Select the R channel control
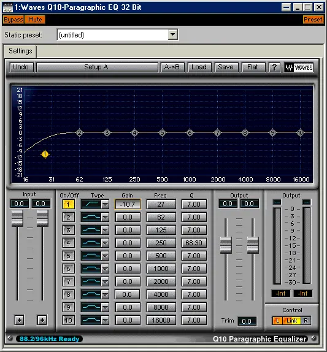Screen dimensions: 327x352 tap(306, 321)
